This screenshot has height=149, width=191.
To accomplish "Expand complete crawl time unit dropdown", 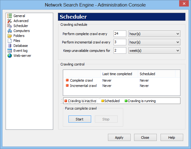I will 154,34.
